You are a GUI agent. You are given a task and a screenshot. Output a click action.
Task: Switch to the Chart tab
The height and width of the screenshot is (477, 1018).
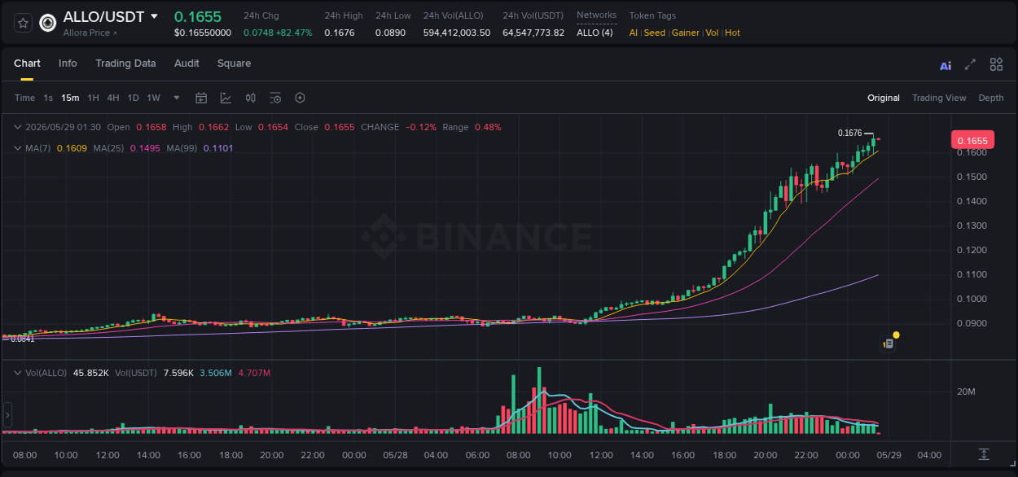[x=27, y=63]
